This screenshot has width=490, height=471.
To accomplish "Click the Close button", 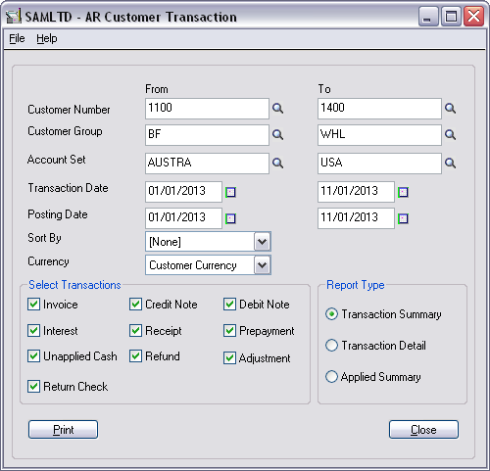I will tap(423, 430).
